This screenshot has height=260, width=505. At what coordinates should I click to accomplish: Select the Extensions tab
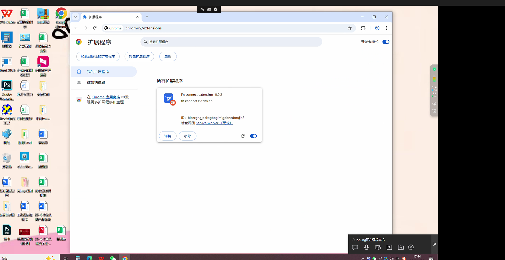coord(111,17)
